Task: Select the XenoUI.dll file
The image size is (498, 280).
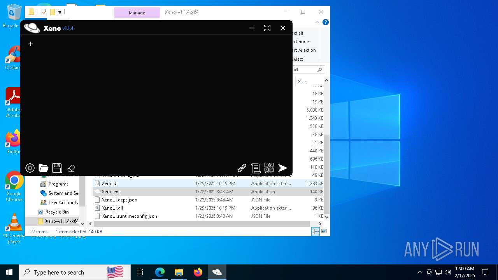Action: pyautogui.click(x=112, y=208)
